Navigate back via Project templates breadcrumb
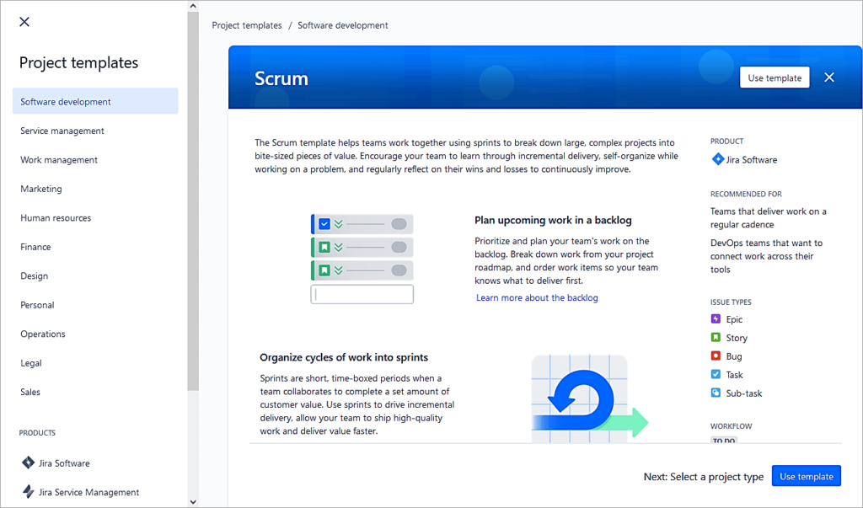This screenshot has width=863, height=508. pyautogui.click(x=246, y=24)
